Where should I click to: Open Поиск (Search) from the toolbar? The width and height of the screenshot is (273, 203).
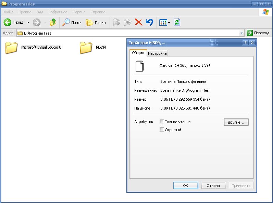tap(72, 23)
